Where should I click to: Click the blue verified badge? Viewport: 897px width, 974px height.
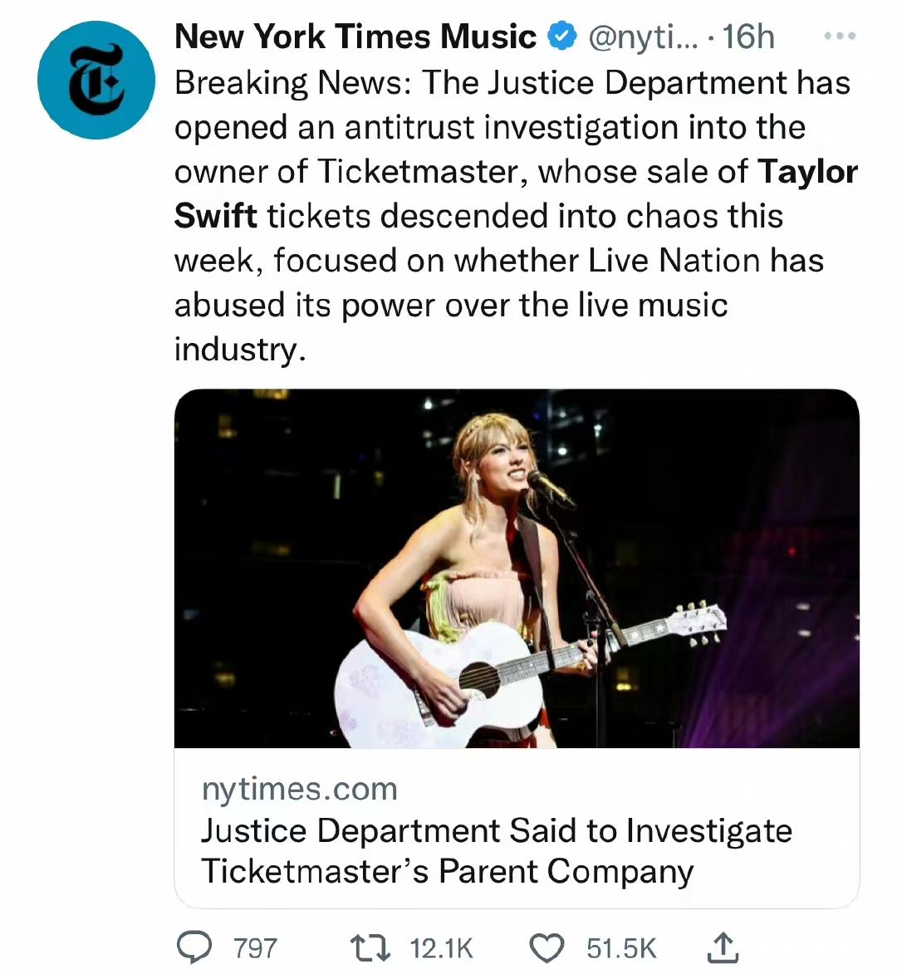562,37
